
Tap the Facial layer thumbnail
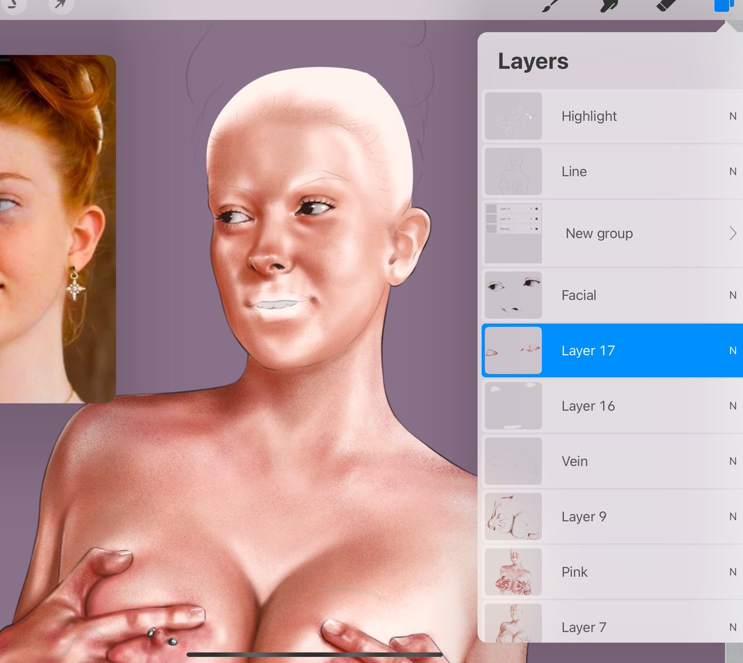(x=513, y=295)
